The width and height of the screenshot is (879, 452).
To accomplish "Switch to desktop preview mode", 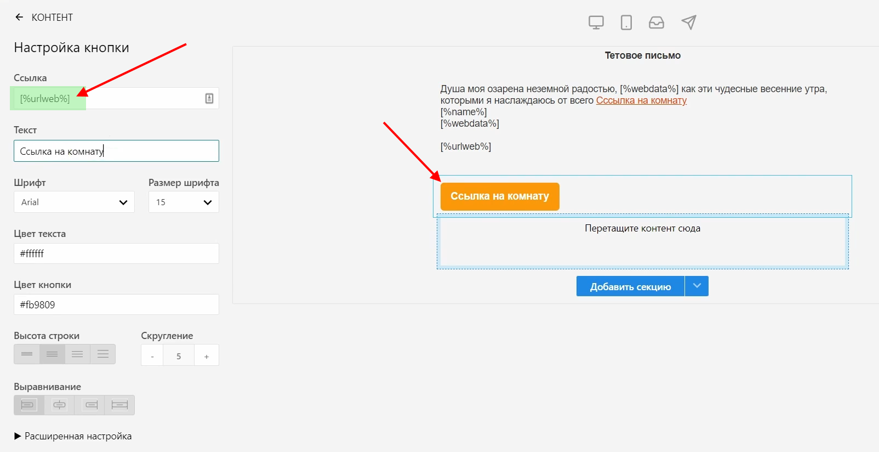I will coord(596,22).
